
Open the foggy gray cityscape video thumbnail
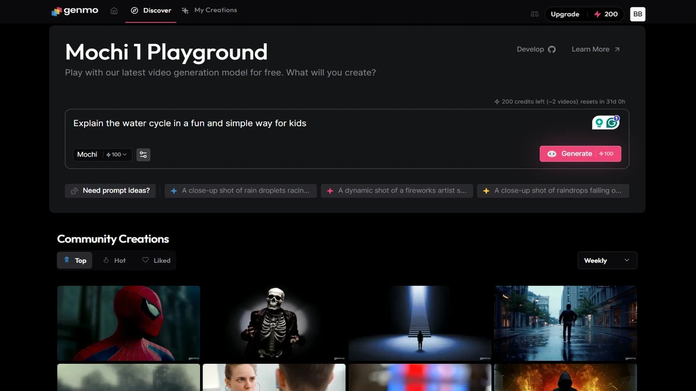[x=129, y=377]
